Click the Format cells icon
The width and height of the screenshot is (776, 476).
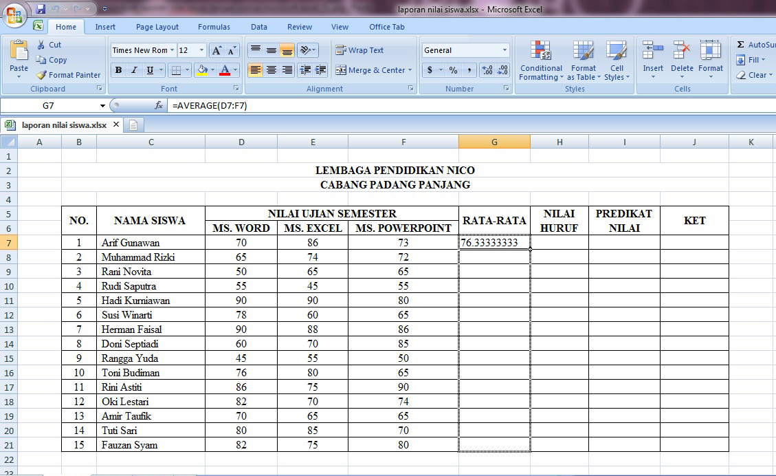711,50
